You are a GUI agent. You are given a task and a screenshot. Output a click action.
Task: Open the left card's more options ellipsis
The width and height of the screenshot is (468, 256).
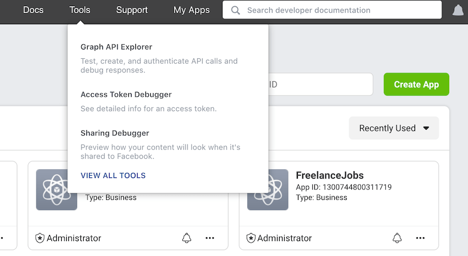pyautogui.click(x=210, y=238)
